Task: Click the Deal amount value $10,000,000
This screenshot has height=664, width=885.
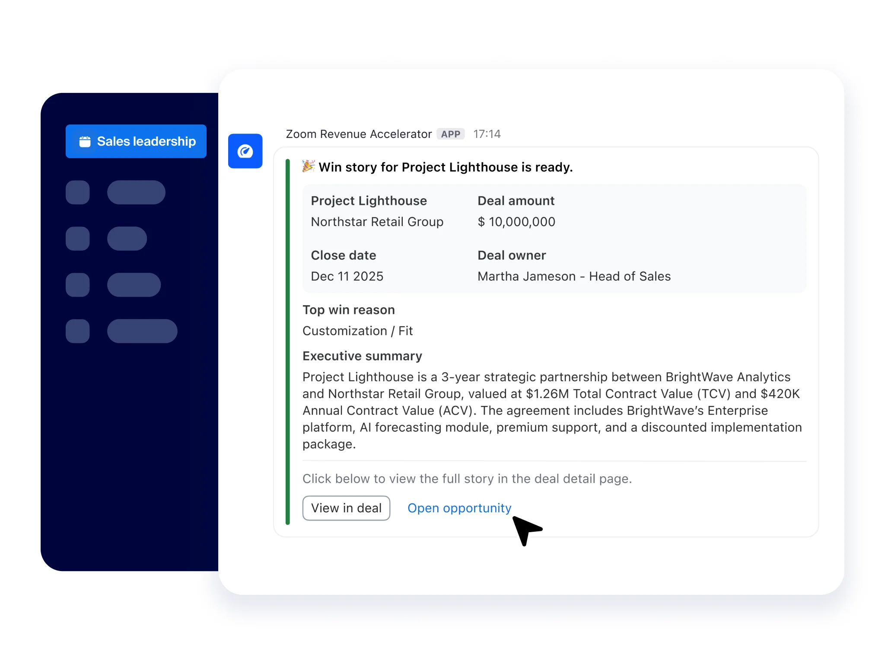Action: (x=516, y=221)
